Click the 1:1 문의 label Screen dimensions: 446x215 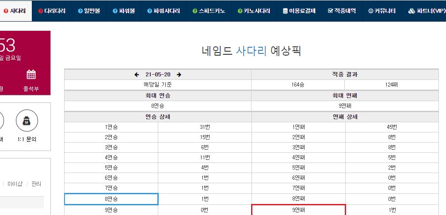click(27, 140)
